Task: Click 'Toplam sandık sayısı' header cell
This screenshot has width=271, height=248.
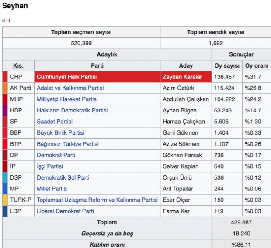Action: pos(215,32)
